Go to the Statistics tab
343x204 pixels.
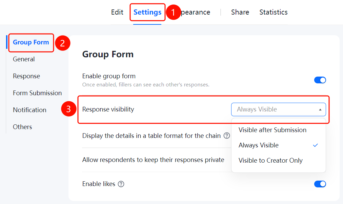click(274, 12)
